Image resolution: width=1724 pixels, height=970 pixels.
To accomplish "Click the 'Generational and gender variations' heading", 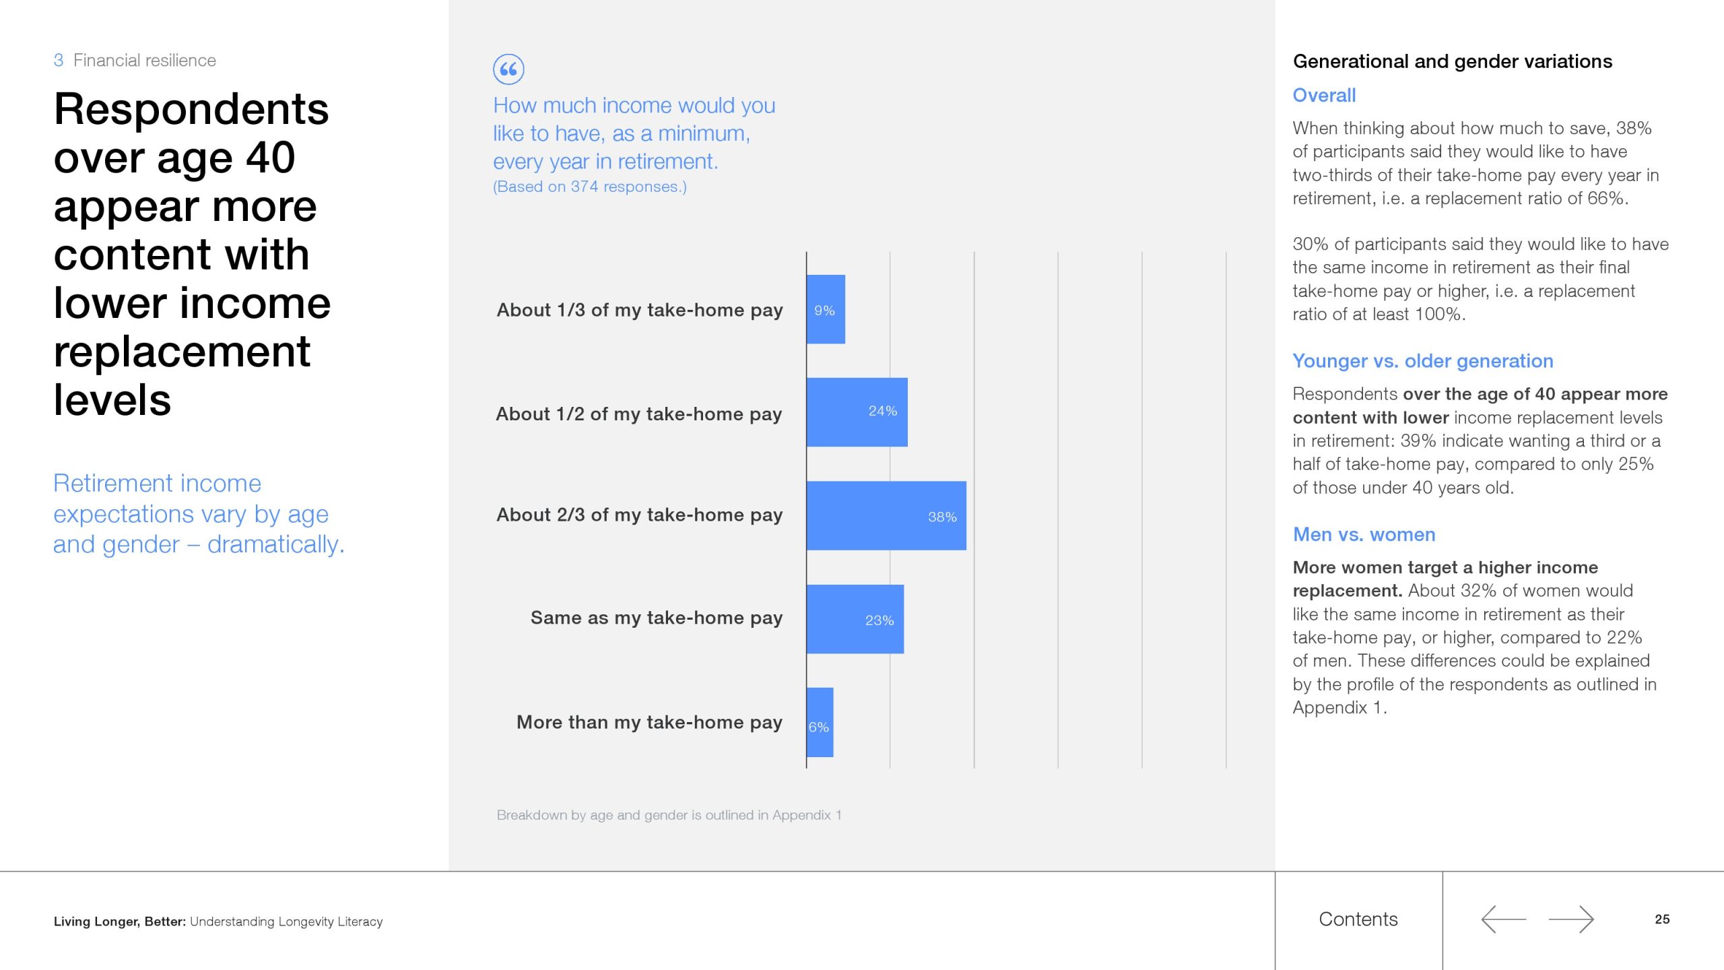I will 1452,61.
